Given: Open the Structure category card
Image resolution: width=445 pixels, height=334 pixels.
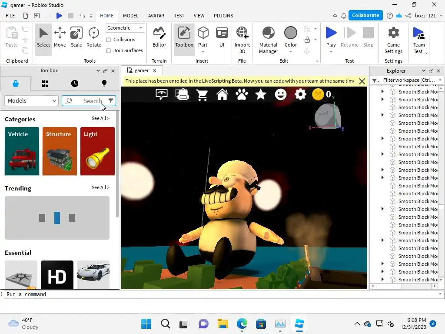Looking at the screenshot, I should point(60,151).
